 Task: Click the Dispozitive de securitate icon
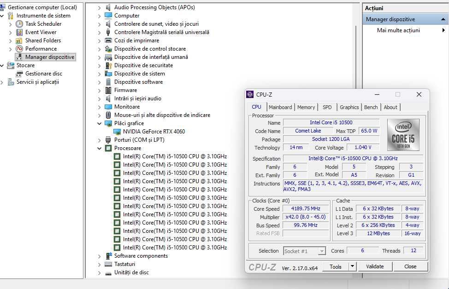pyautogui.click(x=108, y=65)
